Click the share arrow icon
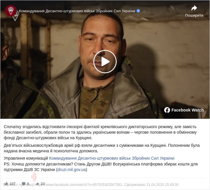 coord(194,8)
